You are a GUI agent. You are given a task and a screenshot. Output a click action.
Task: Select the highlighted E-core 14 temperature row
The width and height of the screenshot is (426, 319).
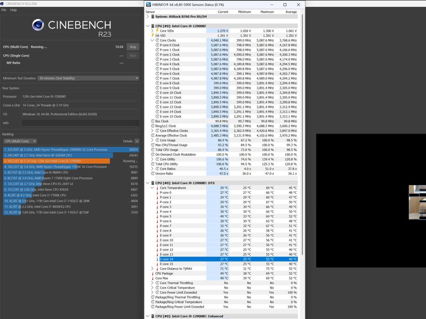228,259
